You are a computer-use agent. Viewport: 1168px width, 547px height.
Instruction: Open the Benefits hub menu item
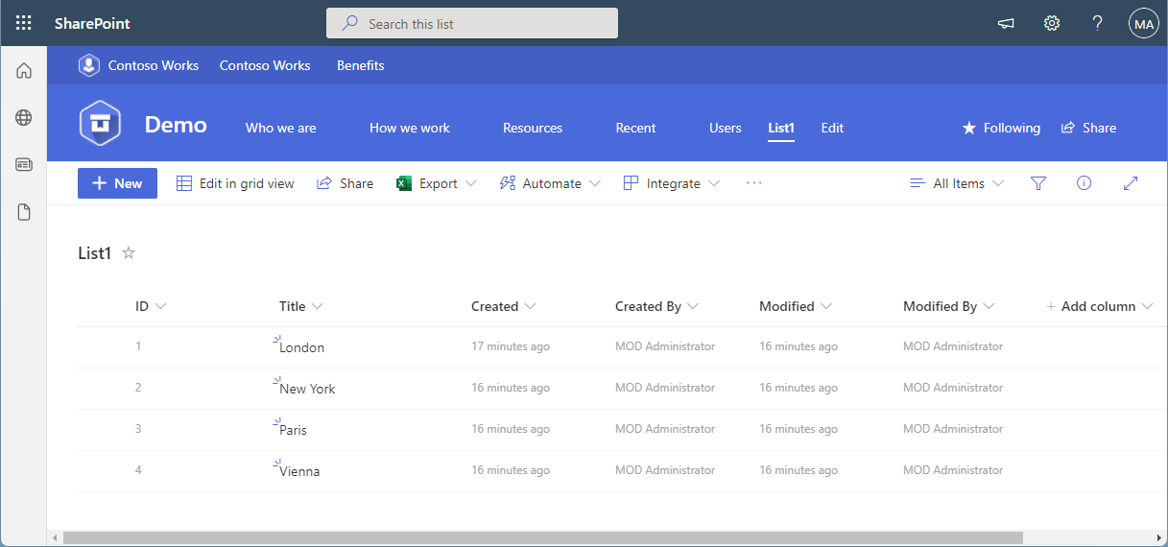(360, 65)
